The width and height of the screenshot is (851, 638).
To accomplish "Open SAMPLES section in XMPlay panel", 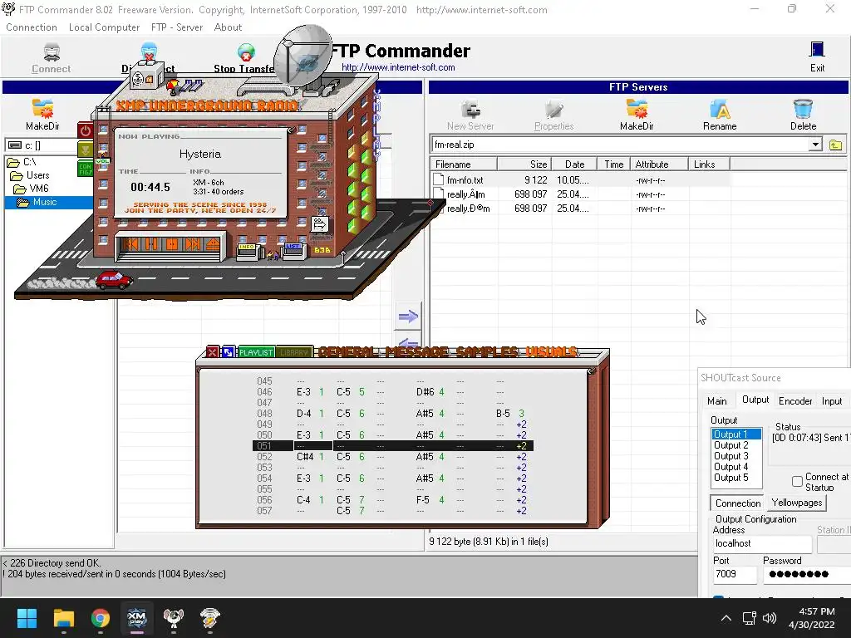I will pyautogui.click(x=487, y=352).
